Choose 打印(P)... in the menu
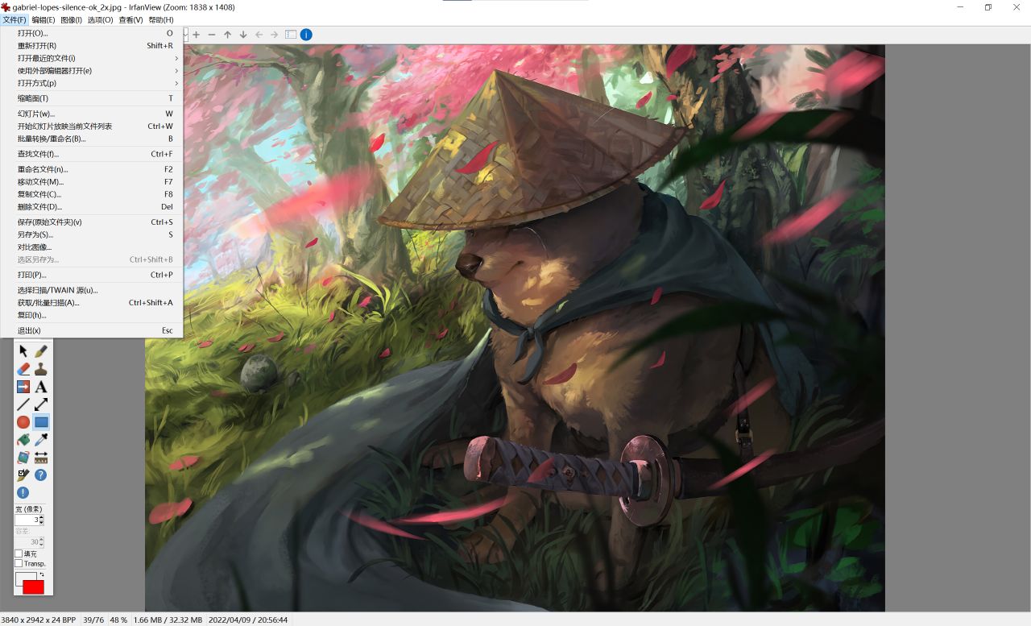Image resolution: width=1031 pixels, height=626 pixels. [x=92, y=275]
